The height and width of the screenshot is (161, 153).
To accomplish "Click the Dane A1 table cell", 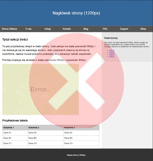I will pos(7,133).
